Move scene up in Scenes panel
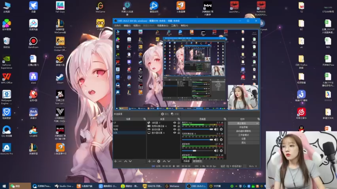The width and height of the screenshot is (337, 189). coord(126,161)
